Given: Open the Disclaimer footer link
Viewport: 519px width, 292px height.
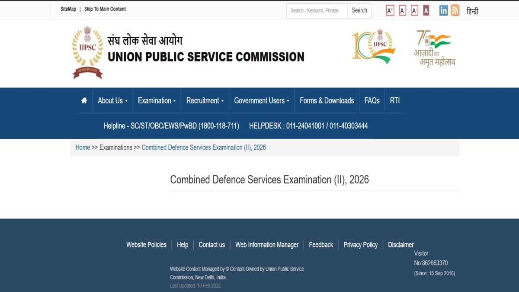Looking at the screenshot, I should [x=401, y=245].
